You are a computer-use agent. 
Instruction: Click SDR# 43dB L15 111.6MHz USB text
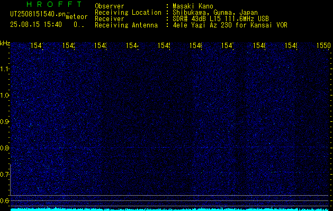pos(221,19)
